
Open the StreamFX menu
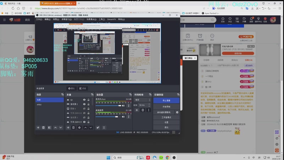(111, 19)
